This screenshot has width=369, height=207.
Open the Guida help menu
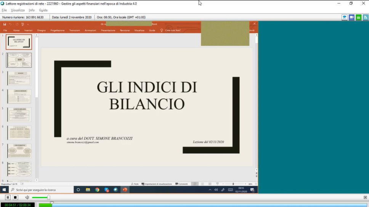pos(43,10)
